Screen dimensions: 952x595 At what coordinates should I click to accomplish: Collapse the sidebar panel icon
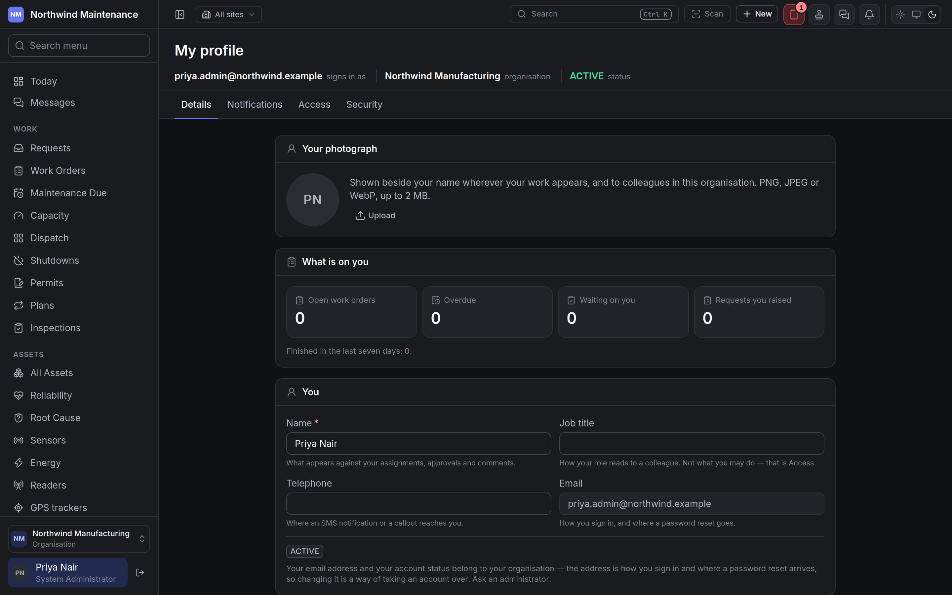180,15
